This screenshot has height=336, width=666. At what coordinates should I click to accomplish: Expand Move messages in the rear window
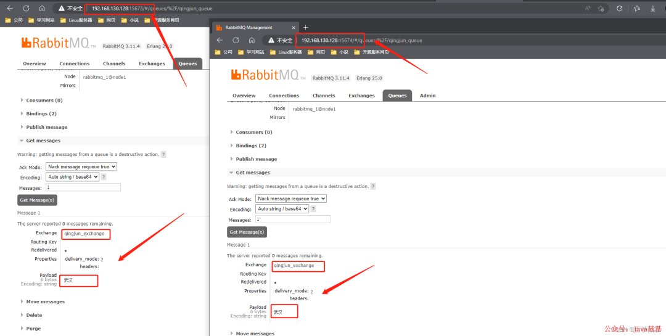[43, 301]
